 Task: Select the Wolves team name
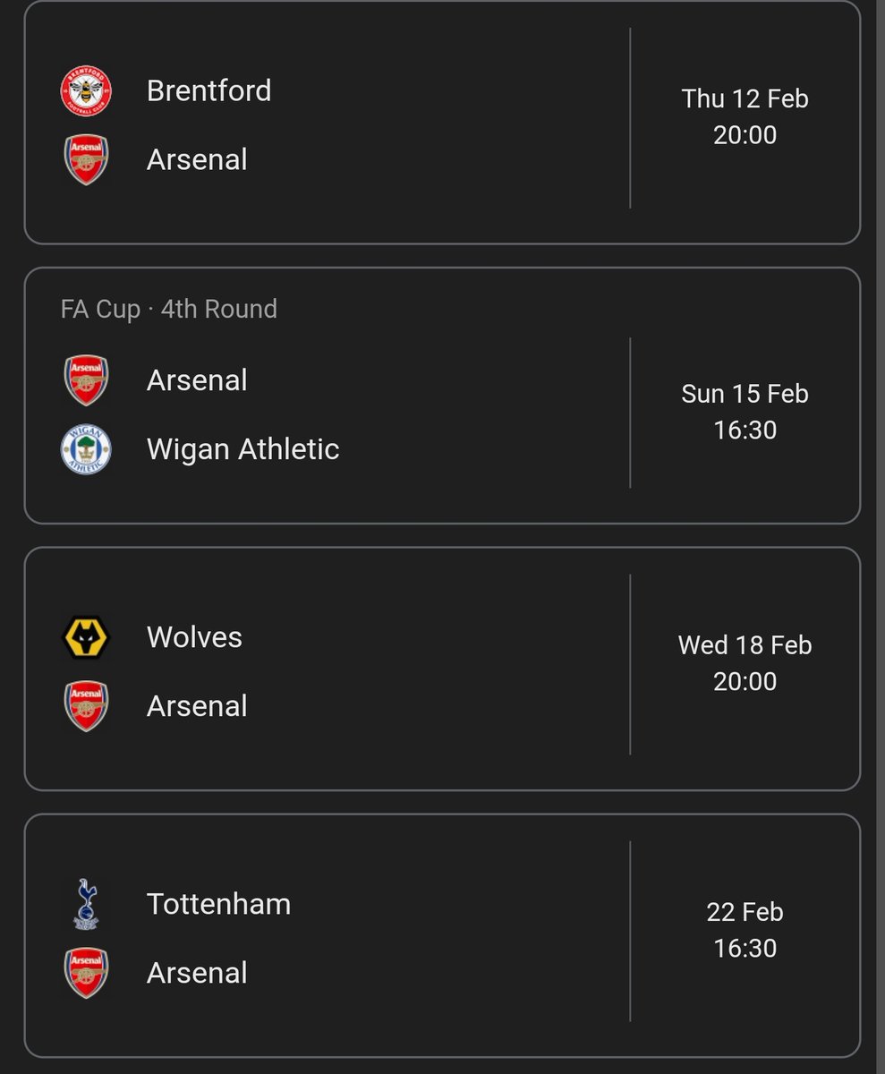tap(194, 636)
